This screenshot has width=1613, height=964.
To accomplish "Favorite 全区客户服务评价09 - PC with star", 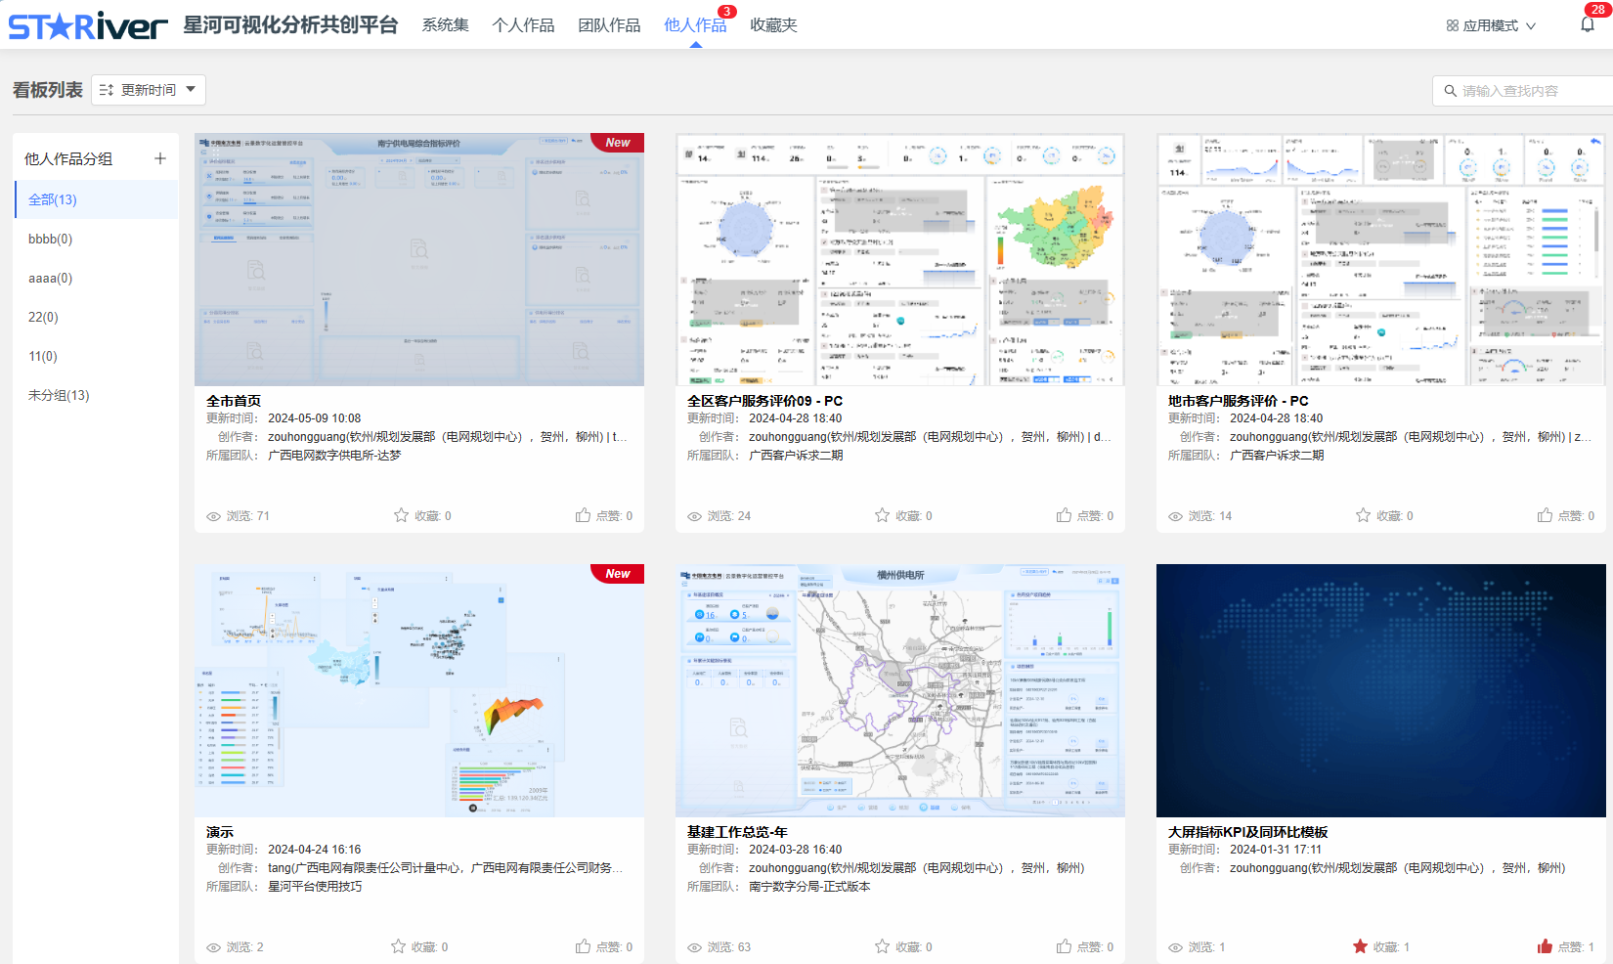I will [882, 515].
